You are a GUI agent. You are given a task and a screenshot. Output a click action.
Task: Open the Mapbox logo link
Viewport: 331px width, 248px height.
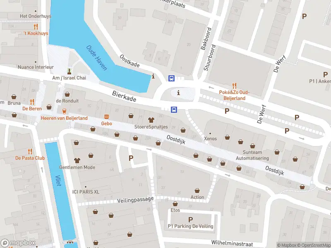click(x=18, y=243)
